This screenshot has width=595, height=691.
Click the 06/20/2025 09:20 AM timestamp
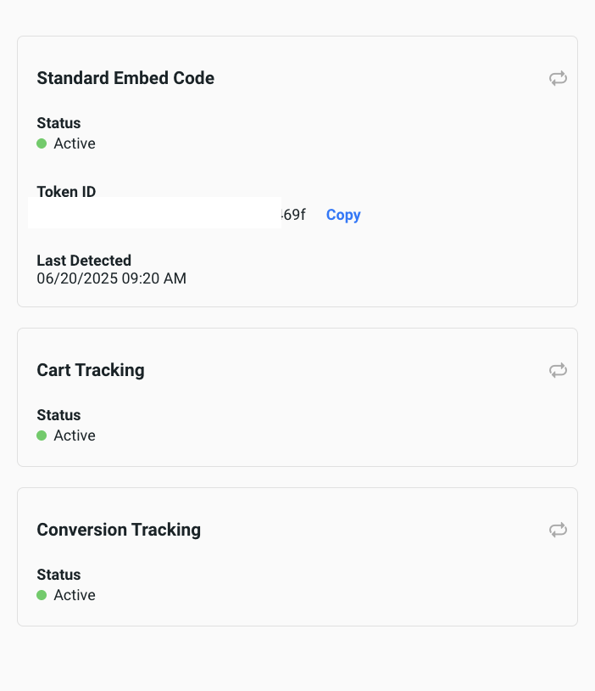(111, 278)
